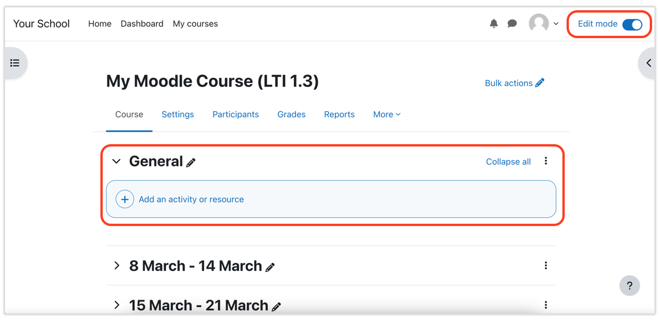Expand the 15 March - 21 March section

117,305
